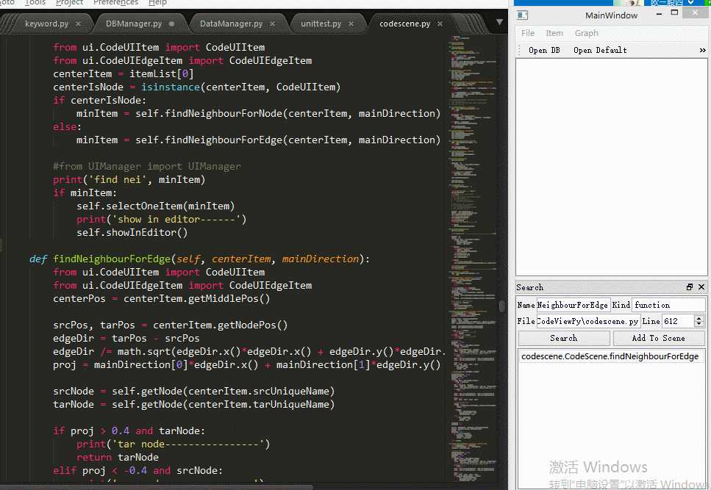The height and width of the screenshot is (490, 711).
Task: Switch to the DBManager.py tab
Action: point(134,24)
